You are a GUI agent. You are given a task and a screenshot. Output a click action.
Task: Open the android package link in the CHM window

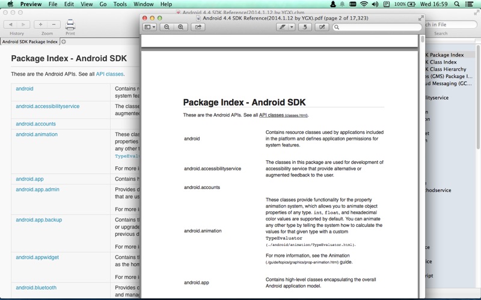tap(25, 88)
